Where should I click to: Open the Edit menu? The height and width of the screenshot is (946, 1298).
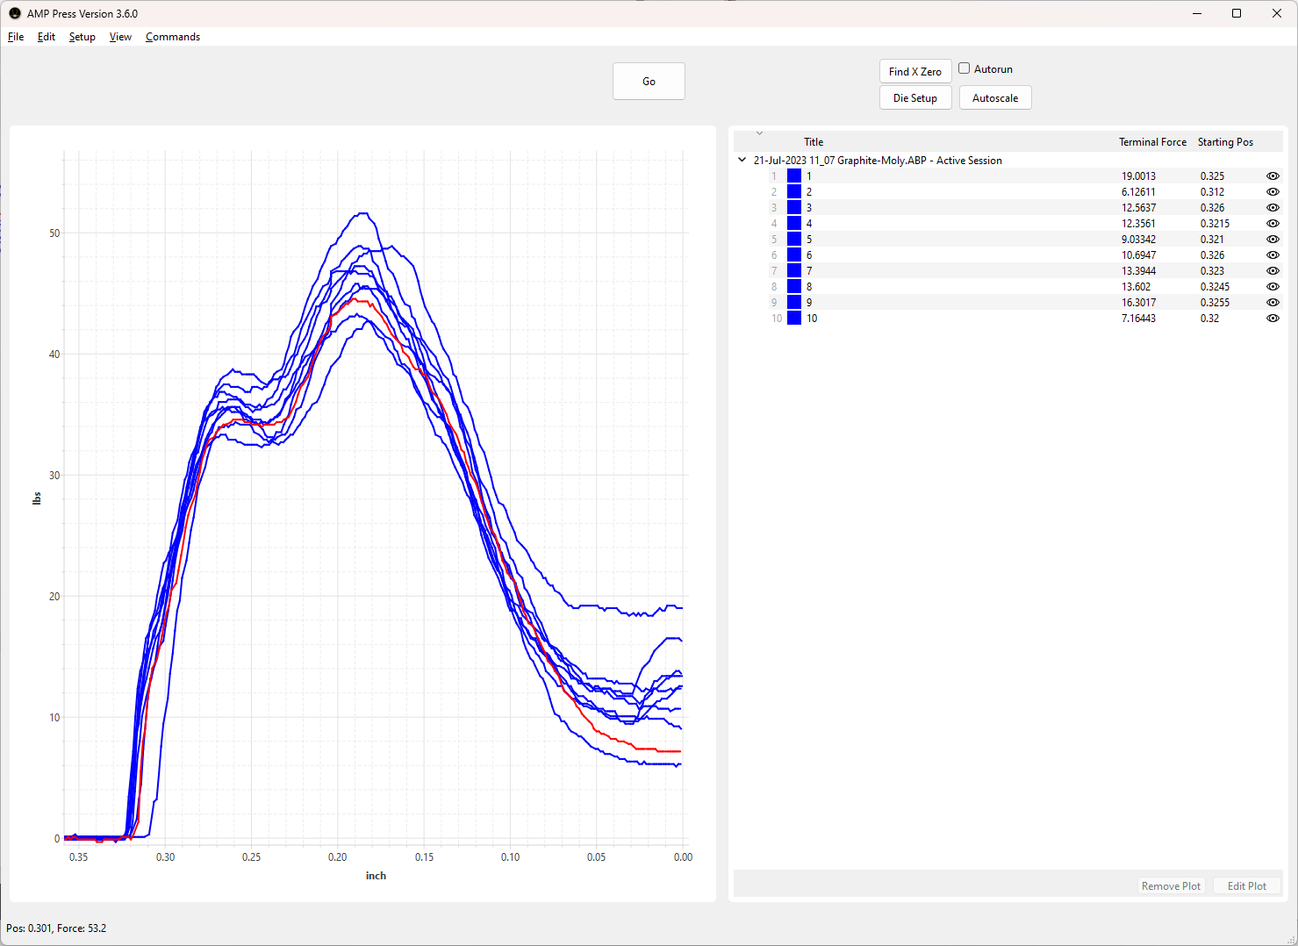click(x=47, y=37)
